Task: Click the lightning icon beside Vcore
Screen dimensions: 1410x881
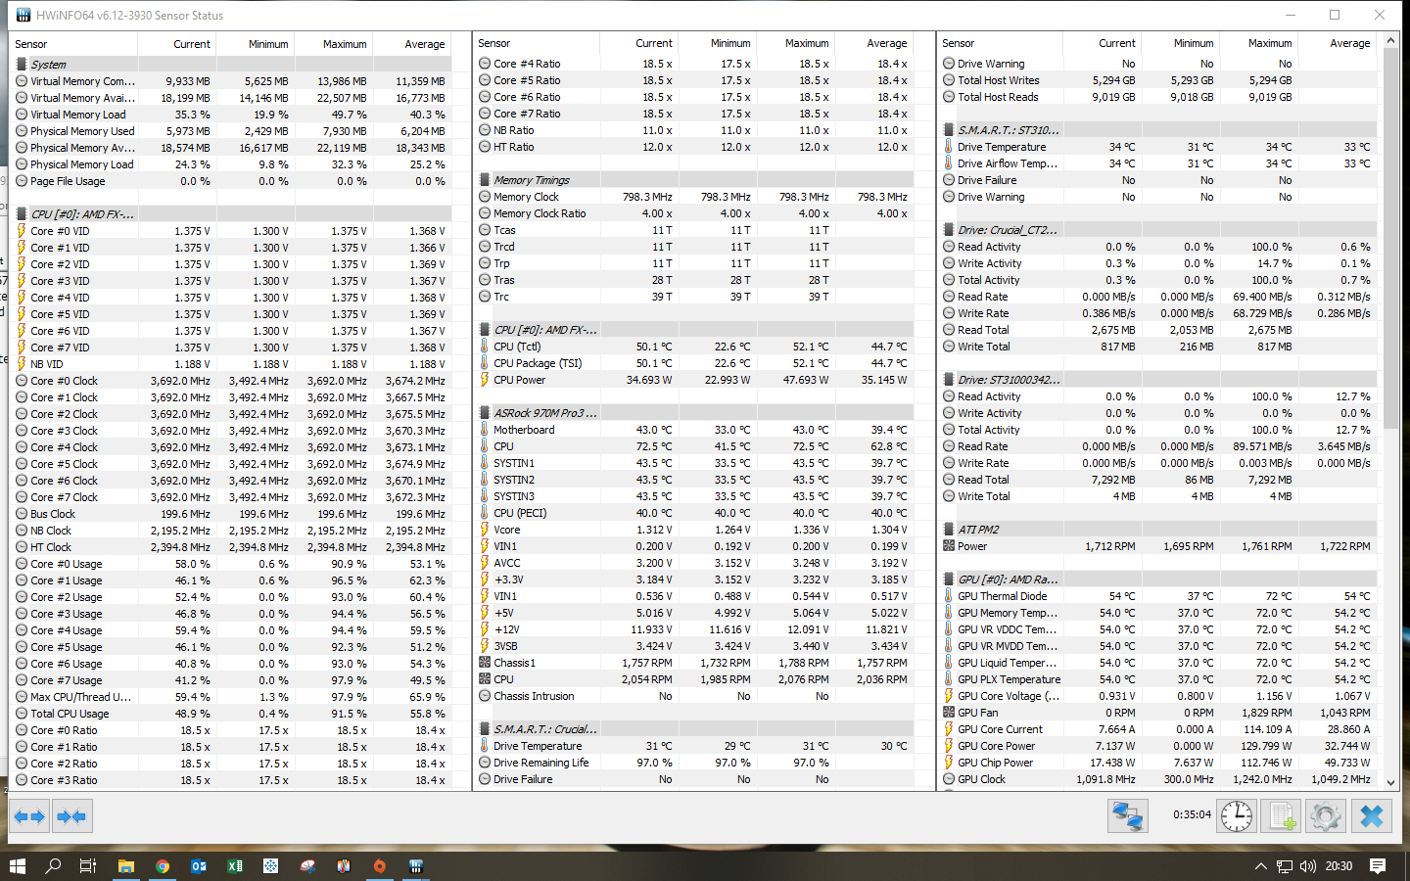Action: (x=485, y=530)
